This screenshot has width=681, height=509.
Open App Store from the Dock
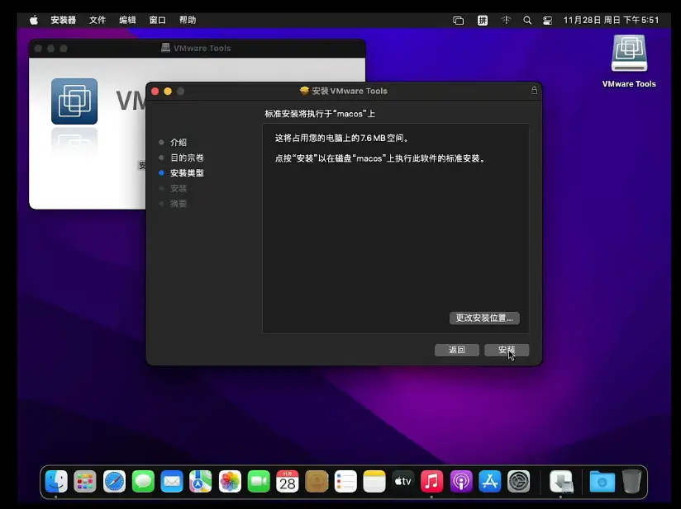pos(490,481)
